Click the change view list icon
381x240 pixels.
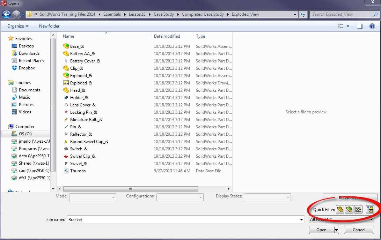tap(340, 26)
